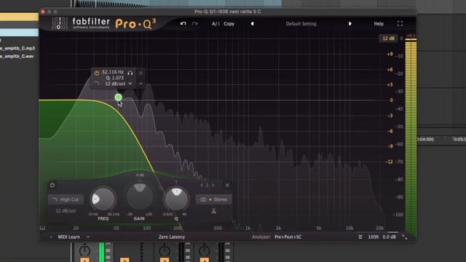Expand popup options arrow below X

141,84
